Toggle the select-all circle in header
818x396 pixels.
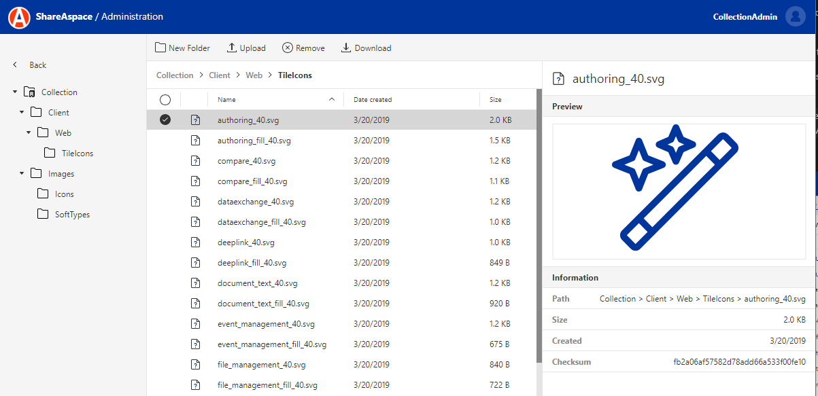click(165, 100)
